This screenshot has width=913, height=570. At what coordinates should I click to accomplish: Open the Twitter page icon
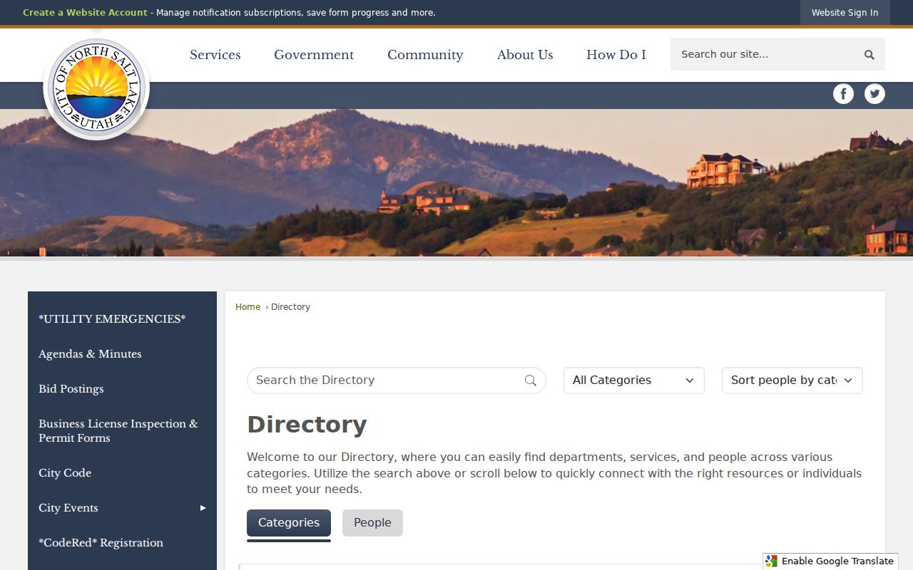(874, 94)
